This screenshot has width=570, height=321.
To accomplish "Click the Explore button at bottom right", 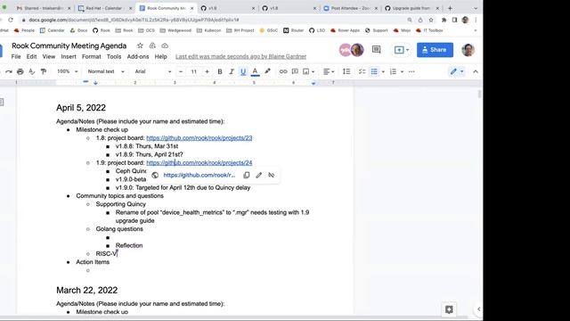I will [449, 309].
